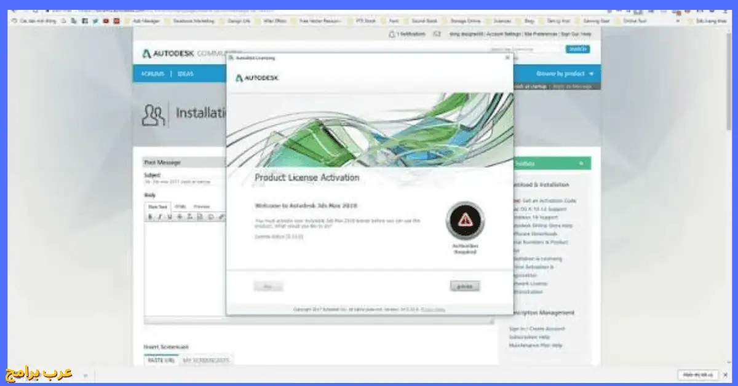Open the Notifications bell icon
The width and height of the screenshot is (738, 386).
click(392, 34)
